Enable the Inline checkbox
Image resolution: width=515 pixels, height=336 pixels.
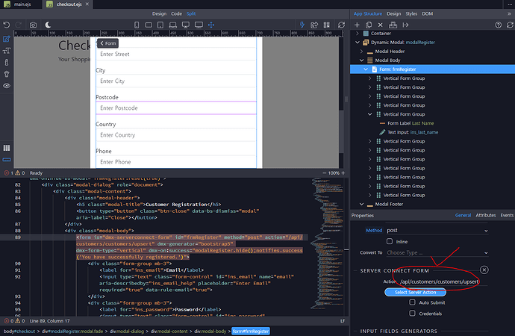click(390, 241)
